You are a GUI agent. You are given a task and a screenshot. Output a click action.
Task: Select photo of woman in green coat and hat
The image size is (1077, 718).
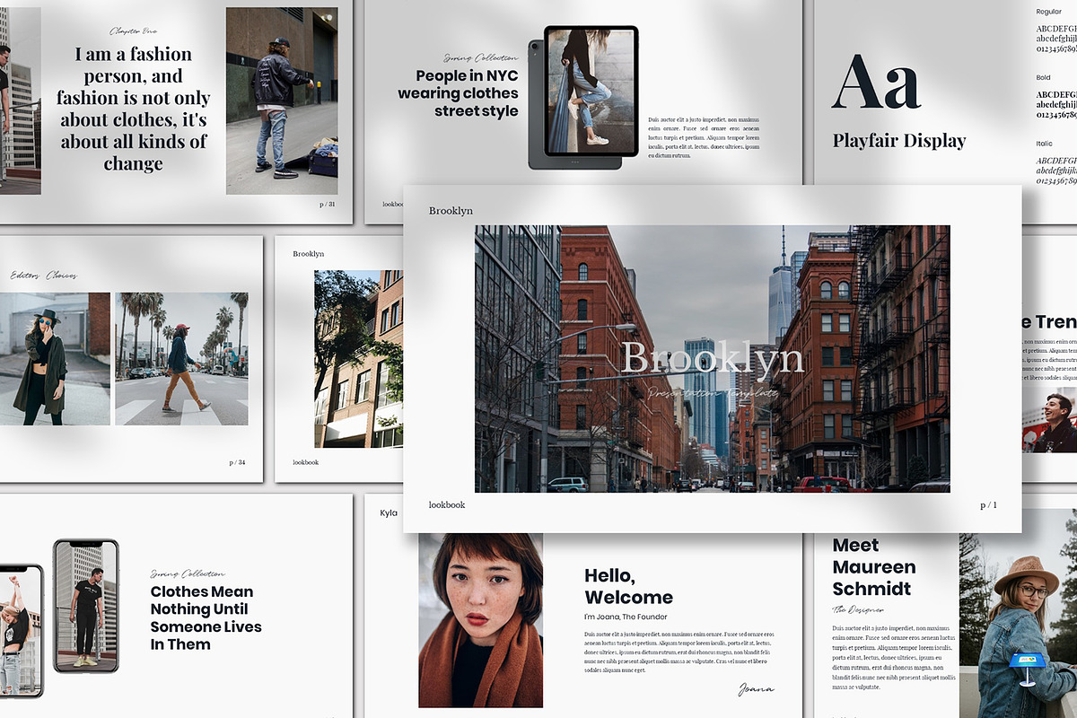[55, 358]
